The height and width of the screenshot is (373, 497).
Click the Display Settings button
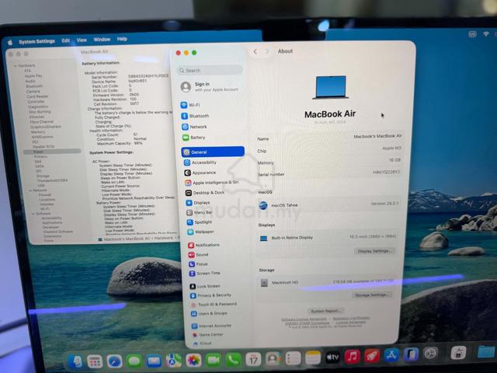coord(374,251)
